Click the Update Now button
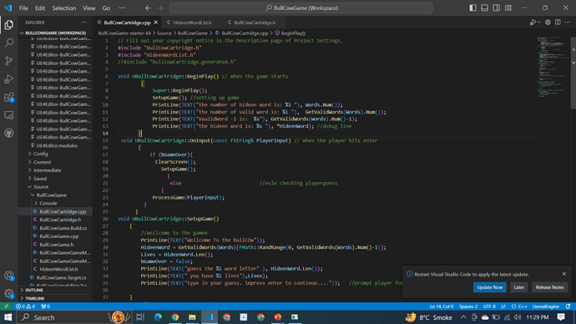The width and height of the screenshot is (576, 324). [x=490, y=287]
